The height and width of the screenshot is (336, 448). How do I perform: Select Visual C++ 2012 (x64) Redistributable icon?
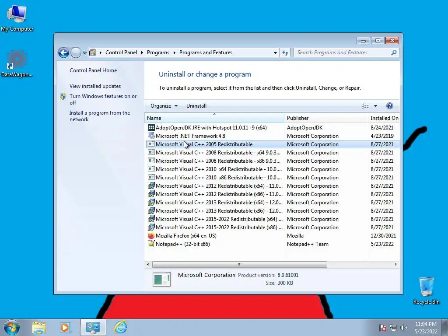151,185
